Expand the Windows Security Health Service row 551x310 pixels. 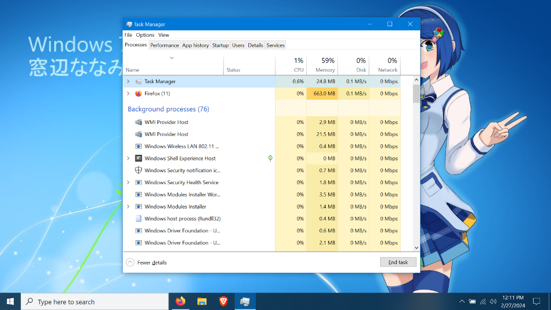[x=128, y=182]
